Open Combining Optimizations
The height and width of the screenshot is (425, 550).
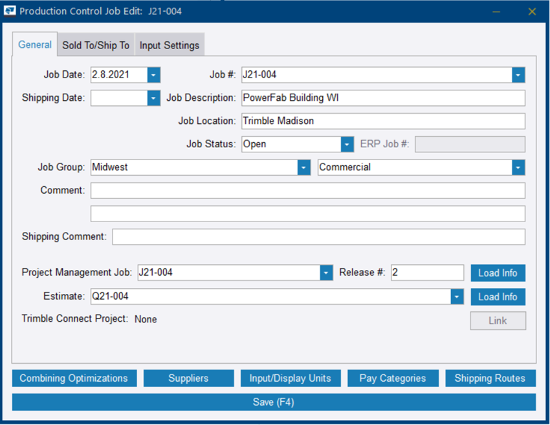74,378
